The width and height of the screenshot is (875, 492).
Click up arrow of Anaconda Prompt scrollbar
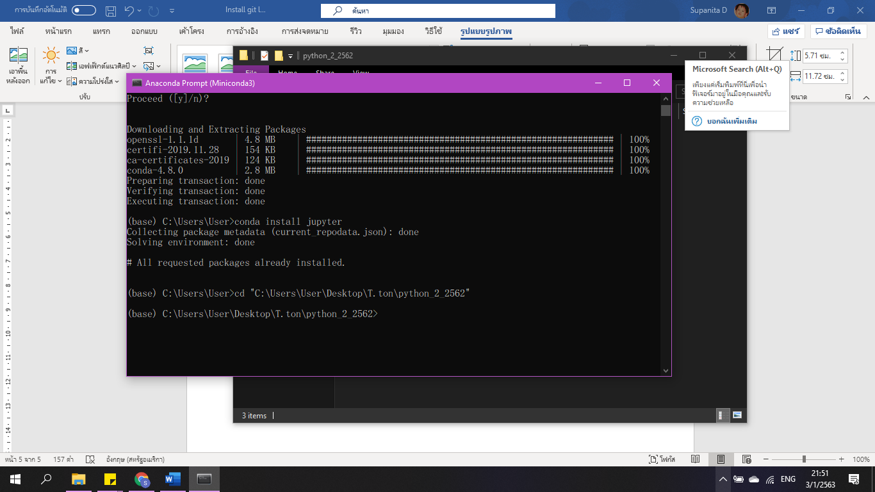pos(666,98)
